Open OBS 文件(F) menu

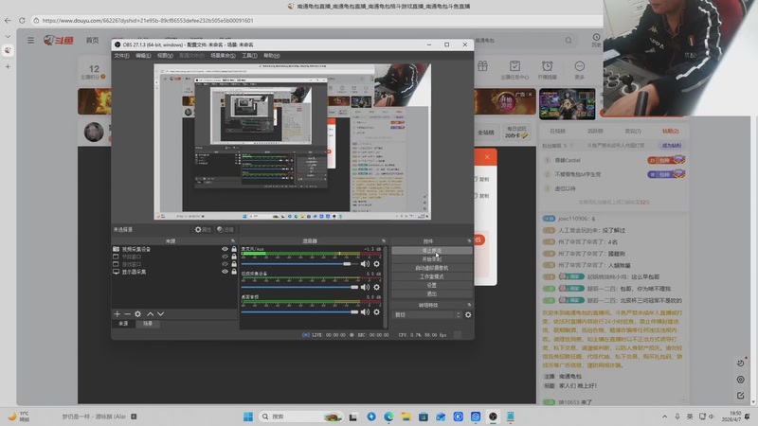[121, 56]
